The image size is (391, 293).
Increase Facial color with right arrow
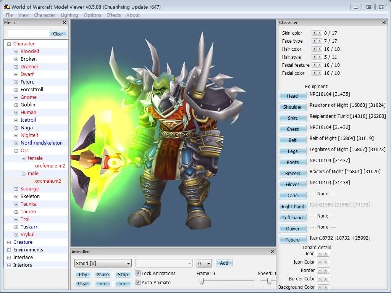[319, 73]
